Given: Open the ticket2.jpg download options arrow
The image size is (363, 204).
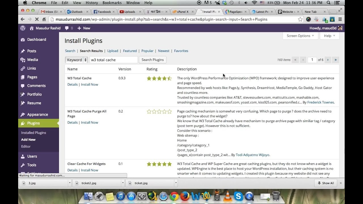Looking at the screenshot, I should (123, 183).
